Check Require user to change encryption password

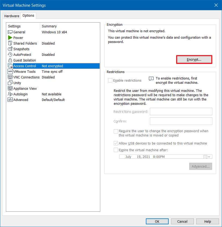click(x=116, y=131)
